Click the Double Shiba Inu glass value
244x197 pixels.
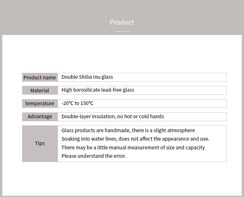[87, 77]
